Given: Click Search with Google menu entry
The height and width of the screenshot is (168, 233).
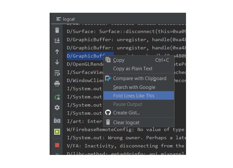Looking at the screenshot, I should 134,87.
